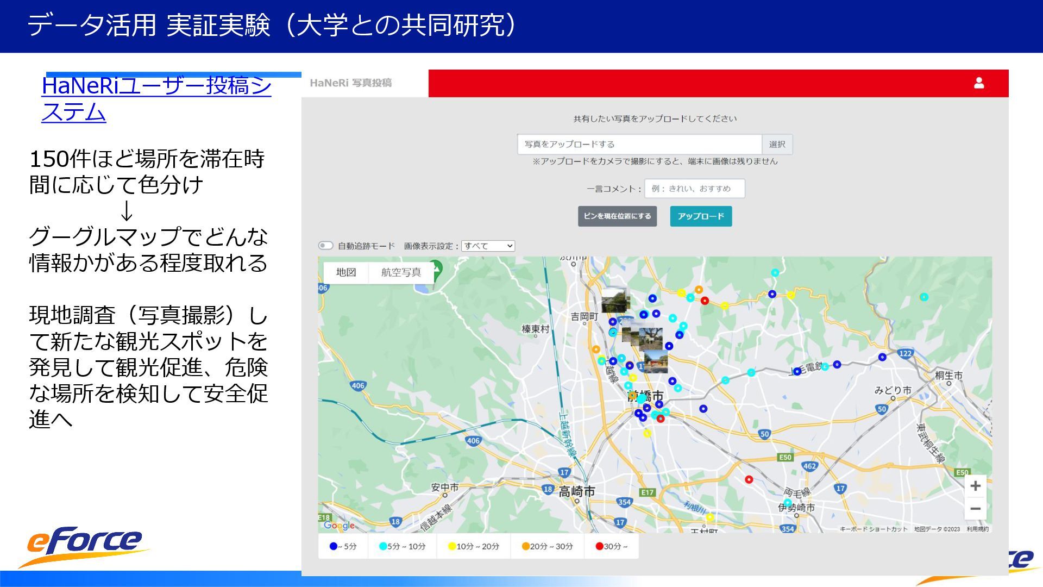Open 利用規約 link on map
The width and height of the screenshot is (1043, 587).
978,529
